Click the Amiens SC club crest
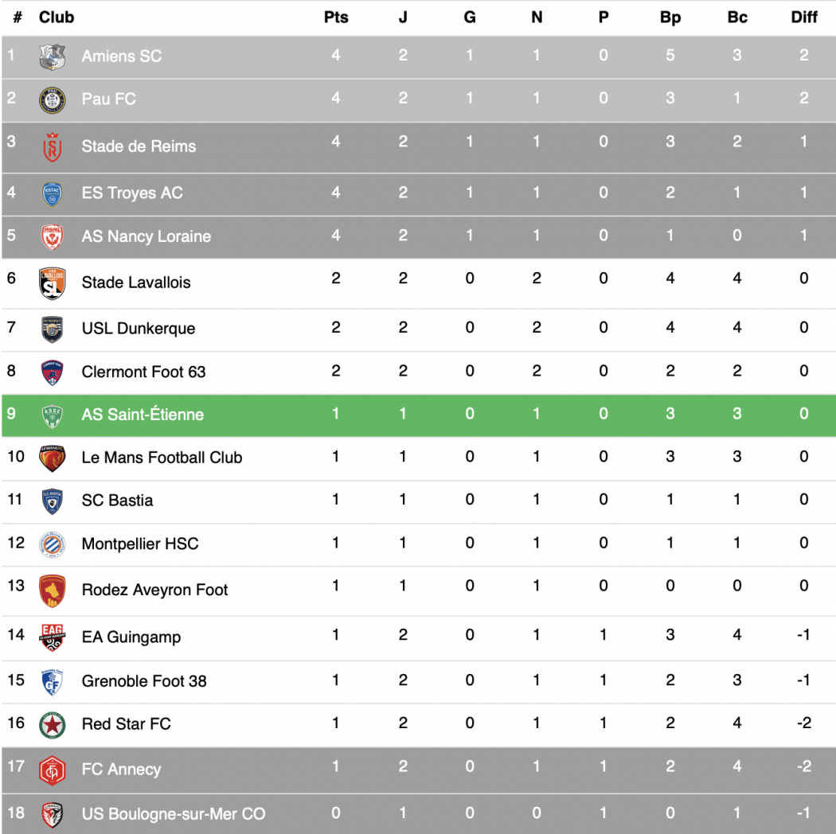This screenshot has width=836, height=834. [53, 57]
